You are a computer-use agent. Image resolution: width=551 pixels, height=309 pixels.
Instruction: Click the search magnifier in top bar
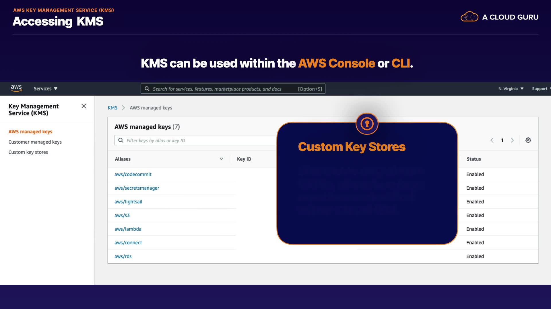(x=147, y=89)
